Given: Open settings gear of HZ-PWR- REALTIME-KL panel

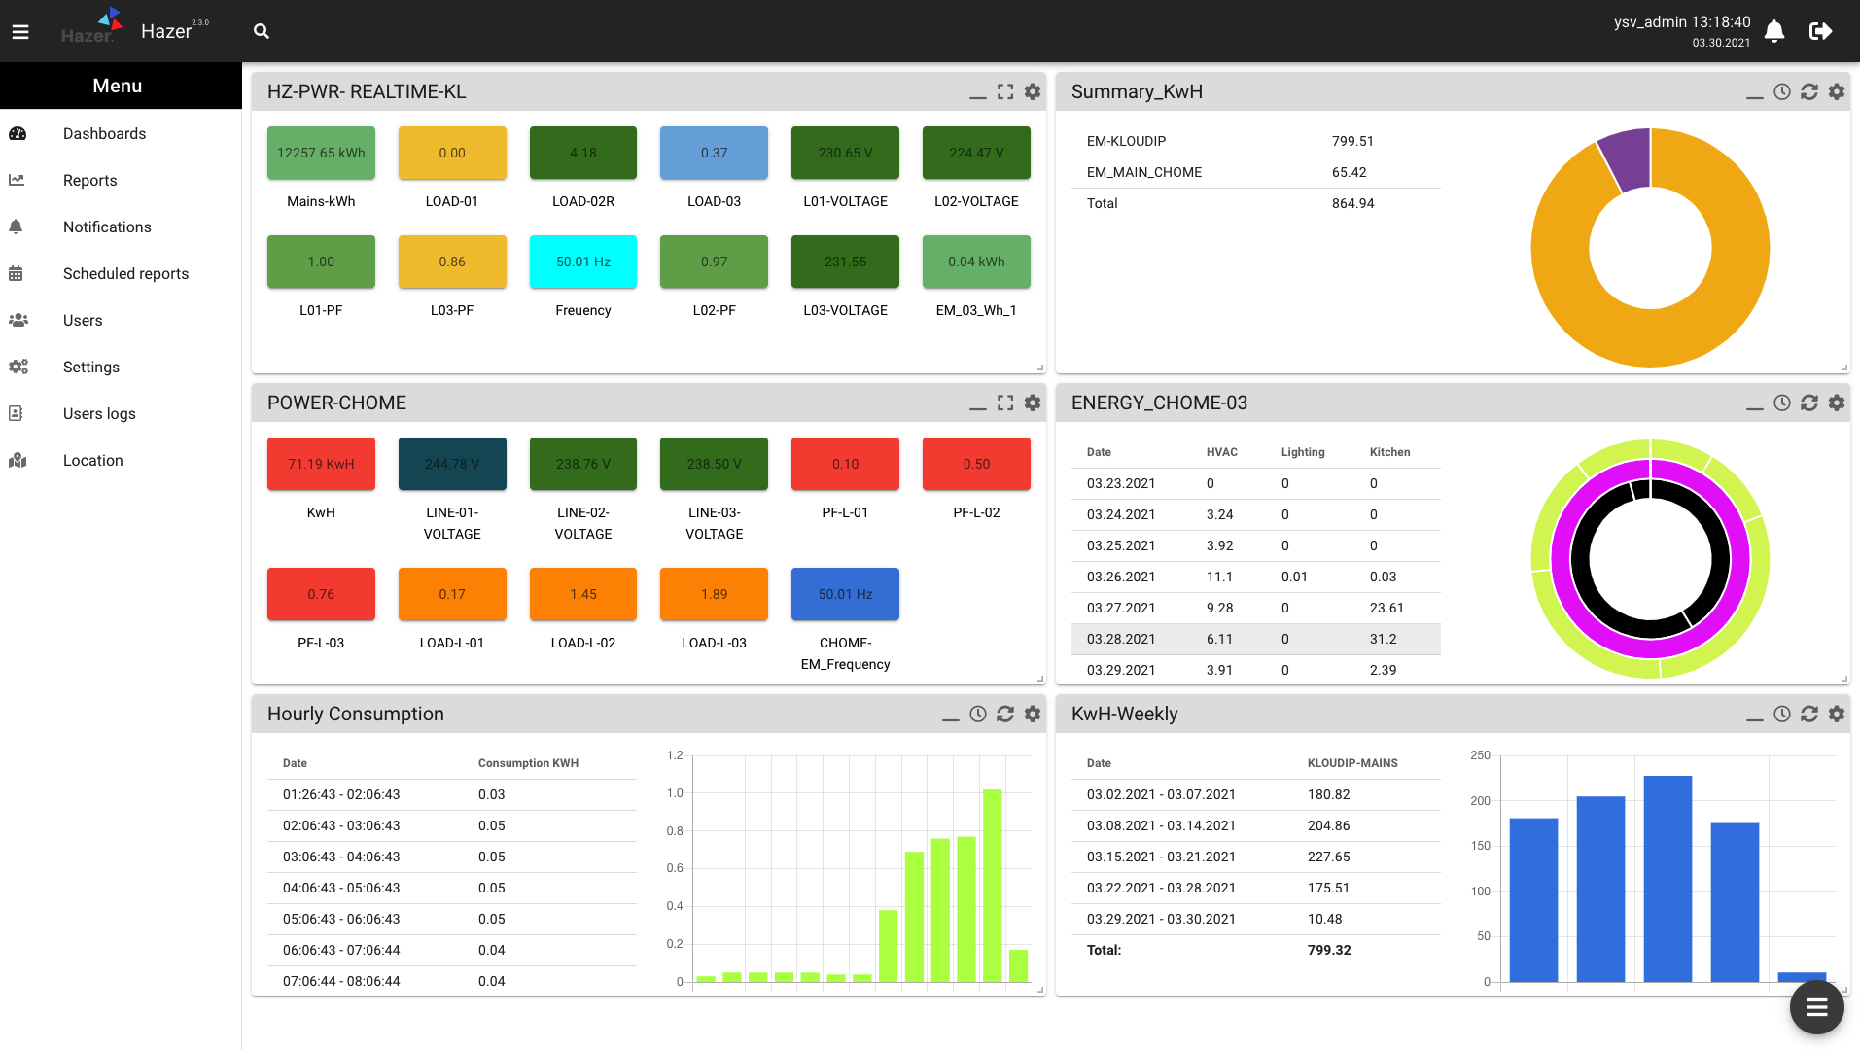Looking at the screenshot, I should point(1033,91).
